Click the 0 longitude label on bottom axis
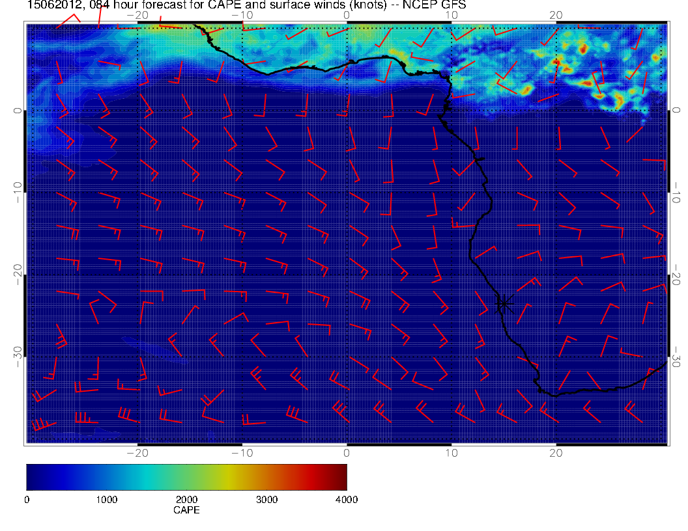 347,452
